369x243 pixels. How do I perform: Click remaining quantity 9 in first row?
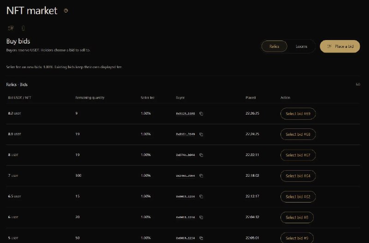(77, 113)
